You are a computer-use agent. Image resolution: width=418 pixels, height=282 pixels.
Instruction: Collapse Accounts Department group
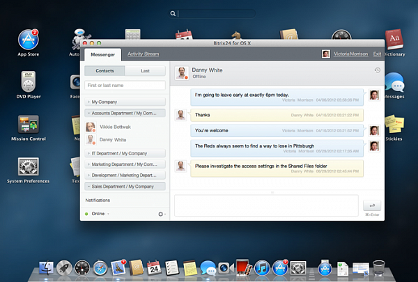pyautogui.click(x=125, y=113)
